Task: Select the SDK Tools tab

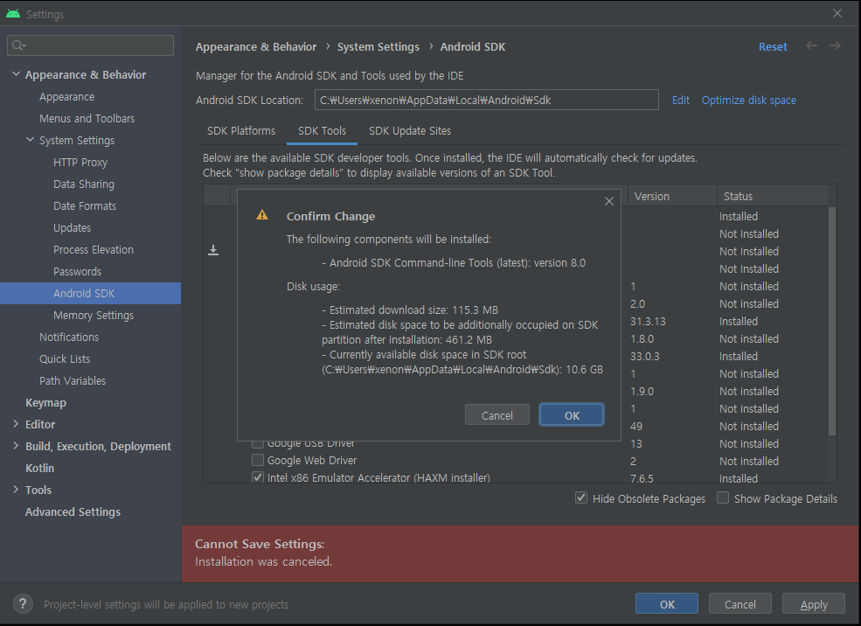Action: click(x=322, y=130)
